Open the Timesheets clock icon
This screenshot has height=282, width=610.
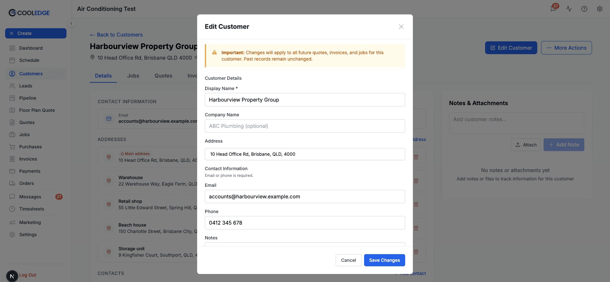pyautogui.click(x=12, y=209)
